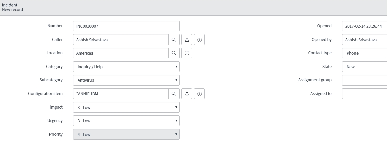Show related incidents warning icon for Caller
Screen dimensions: 387x142
point(187,40)
